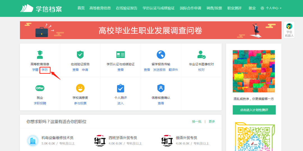303x151 pixels.
Task: Open the 西班牙语外贸专员 job title
Action: [123, 138]
